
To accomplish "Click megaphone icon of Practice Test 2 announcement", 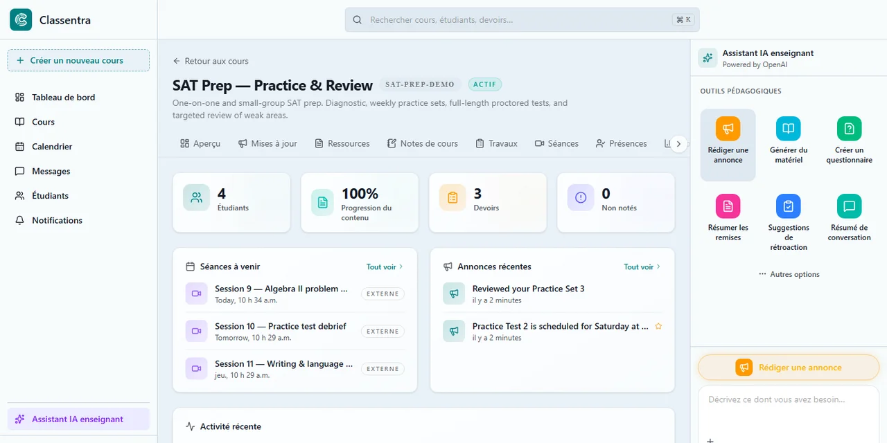I will (x=454, y=331).
